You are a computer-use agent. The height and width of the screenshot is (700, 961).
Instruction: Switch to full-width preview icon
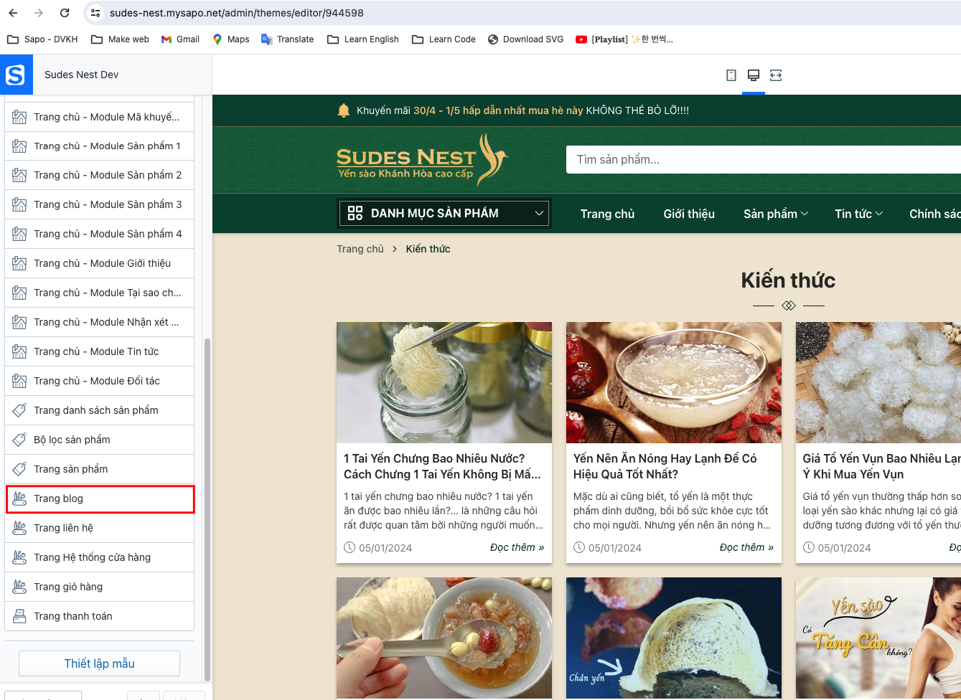[x=776, y=75]
